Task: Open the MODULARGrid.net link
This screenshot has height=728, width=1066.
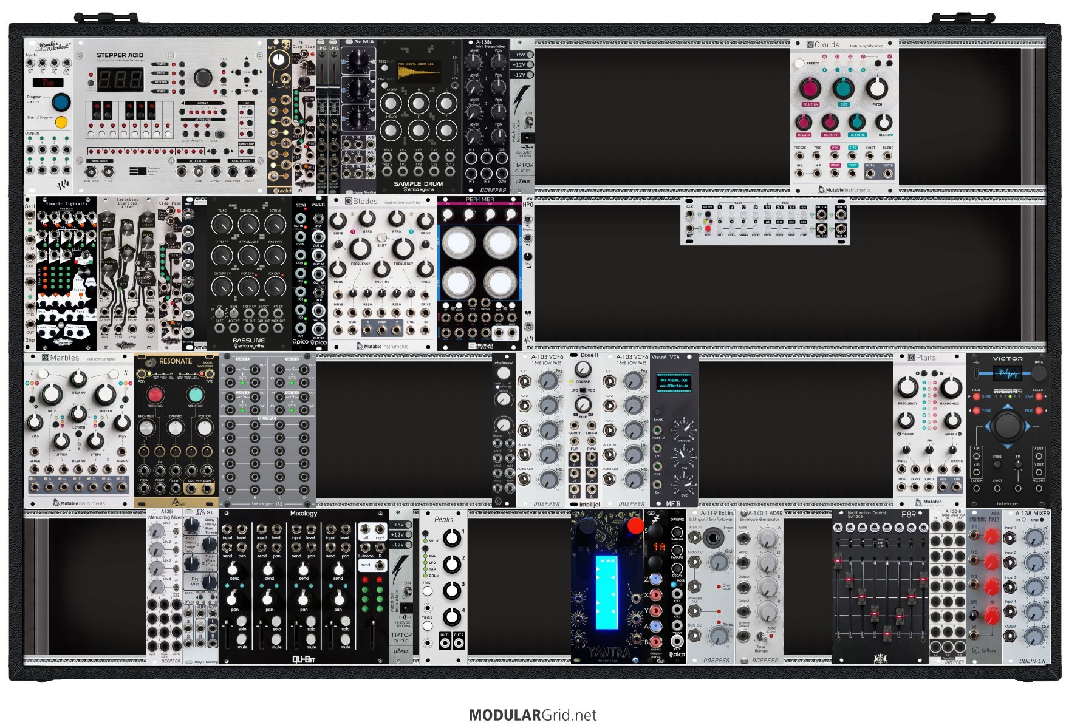Action: 533,715
